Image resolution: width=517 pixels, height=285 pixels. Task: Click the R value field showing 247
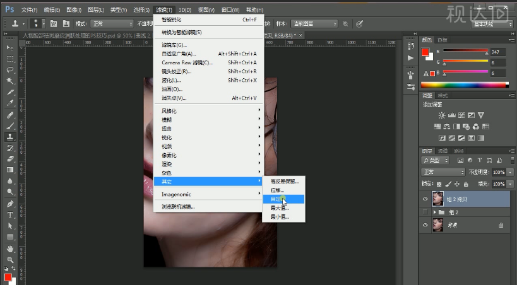[x=498, y=52]
